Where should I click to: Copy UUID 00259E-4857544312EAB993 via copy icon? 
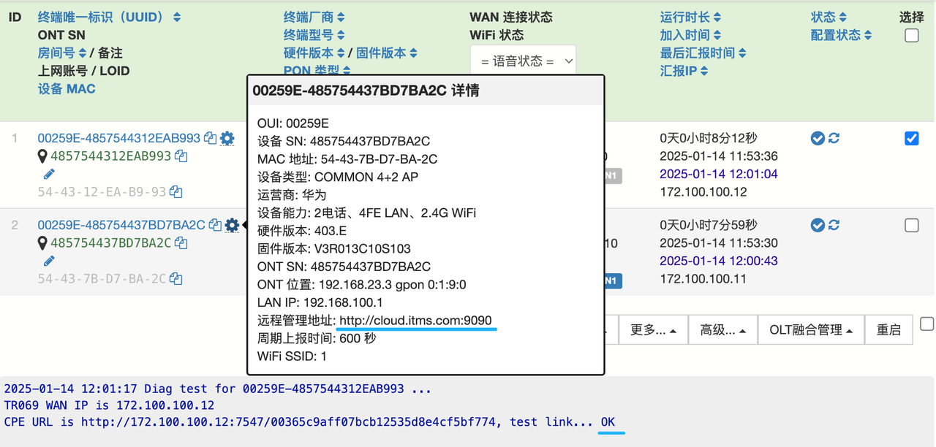pyautogui.click(x=211, y=138)
